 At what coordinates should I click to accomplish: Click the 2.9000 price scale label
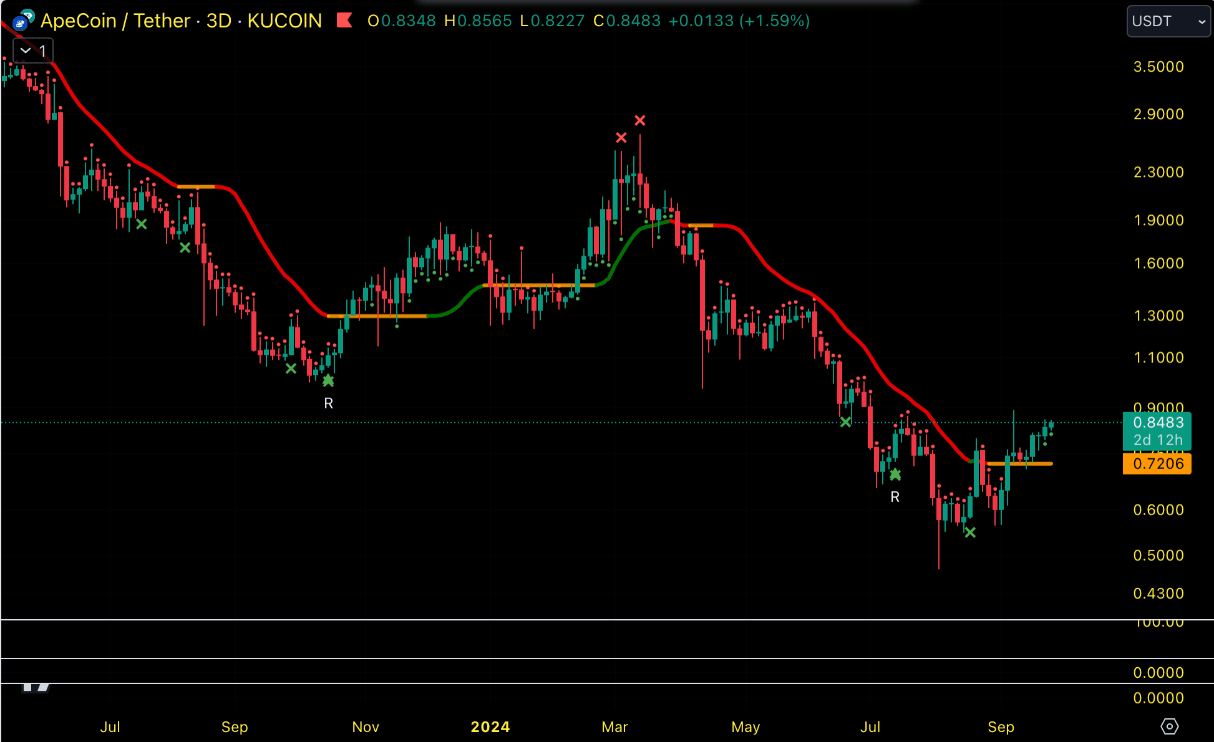click(x=1158, y=114)
